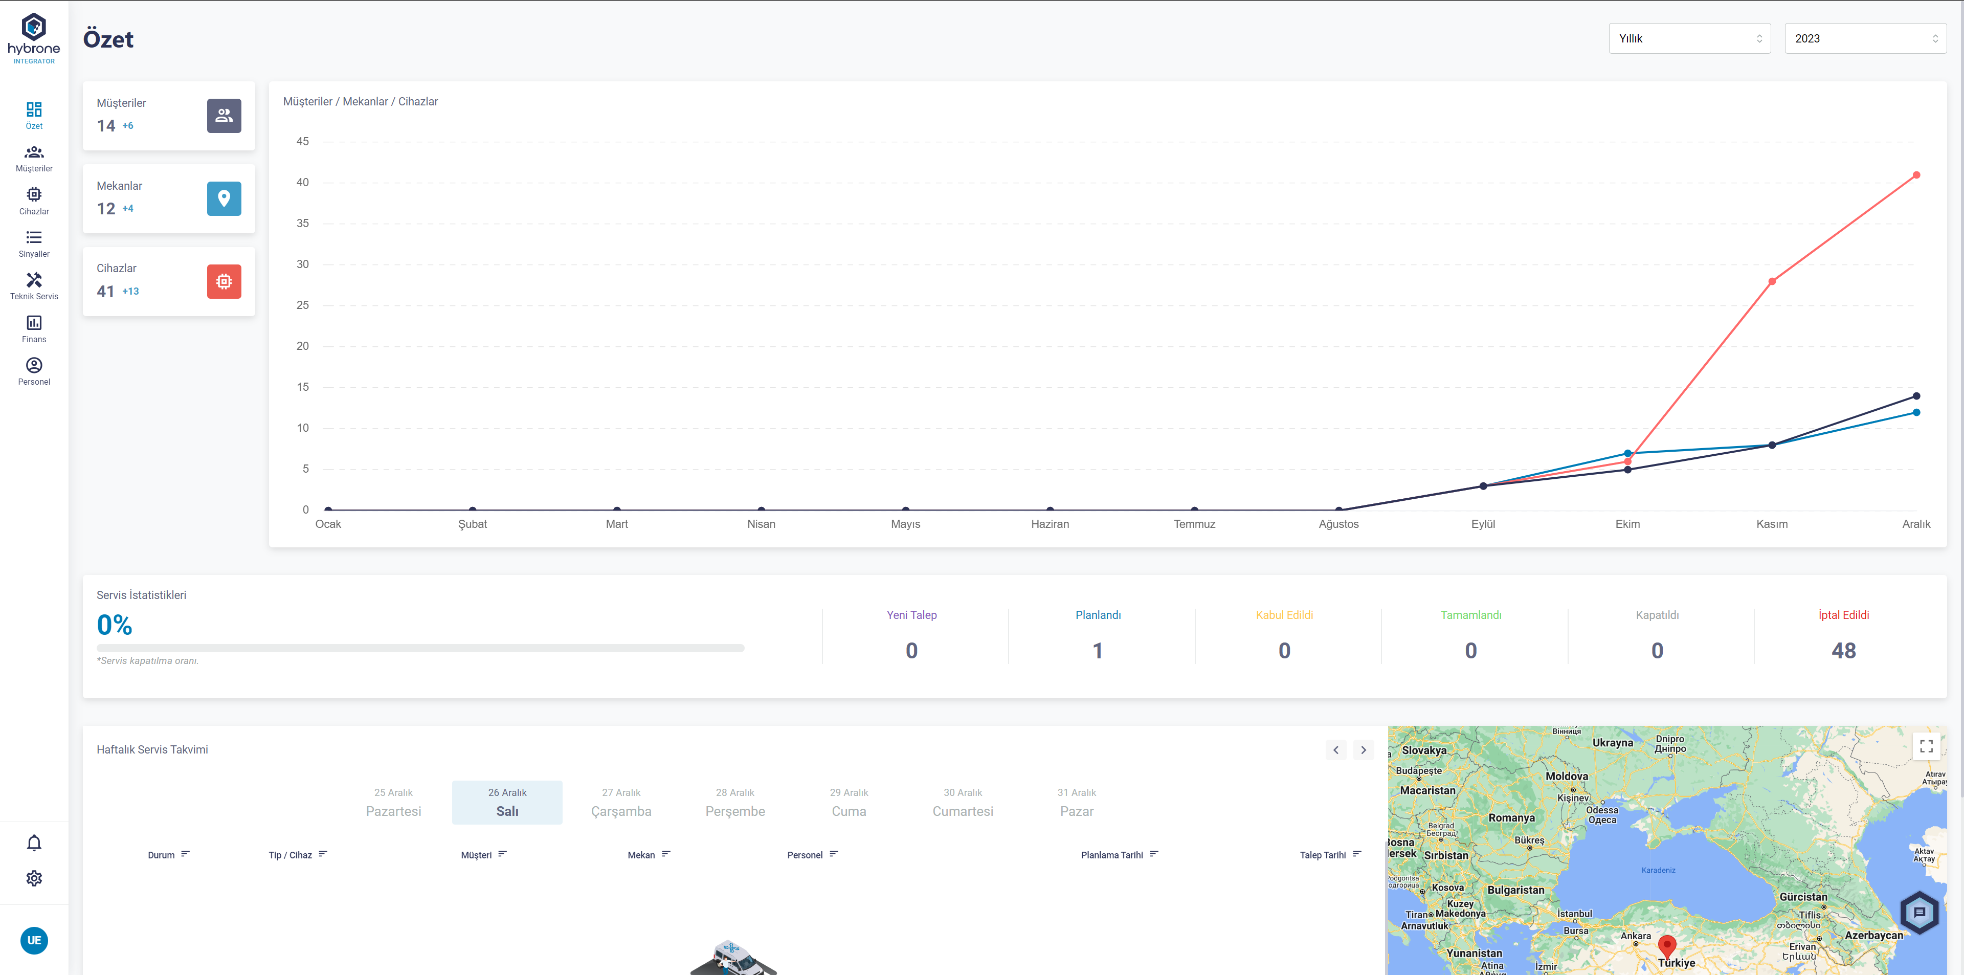
Task: Go to the next week in the calendar
Action: [x=1363, y=750]
